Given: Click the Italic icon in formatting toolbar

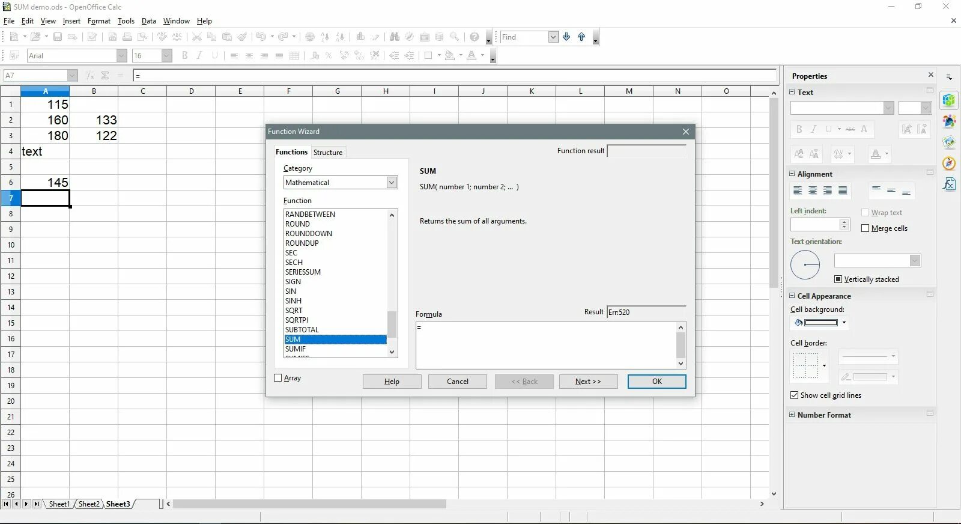Looking at the screenshot, I should pos(199,56).
